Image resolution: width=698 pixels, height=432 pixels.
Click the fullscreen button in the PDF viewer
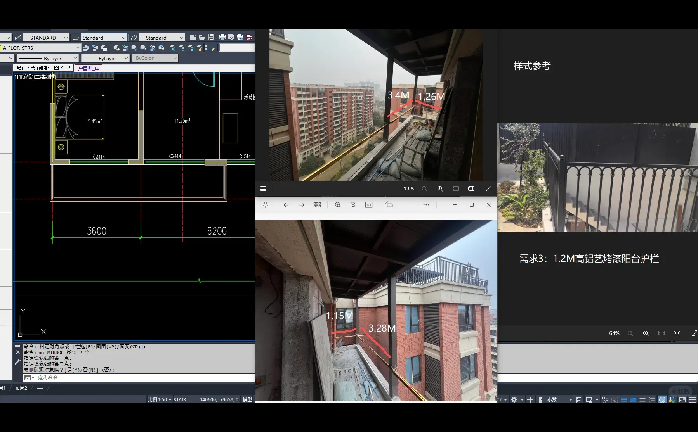(488, 188)
